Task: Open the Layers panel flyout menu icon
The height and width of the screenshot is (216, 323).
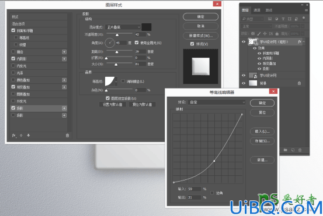Action: point(306,10)
